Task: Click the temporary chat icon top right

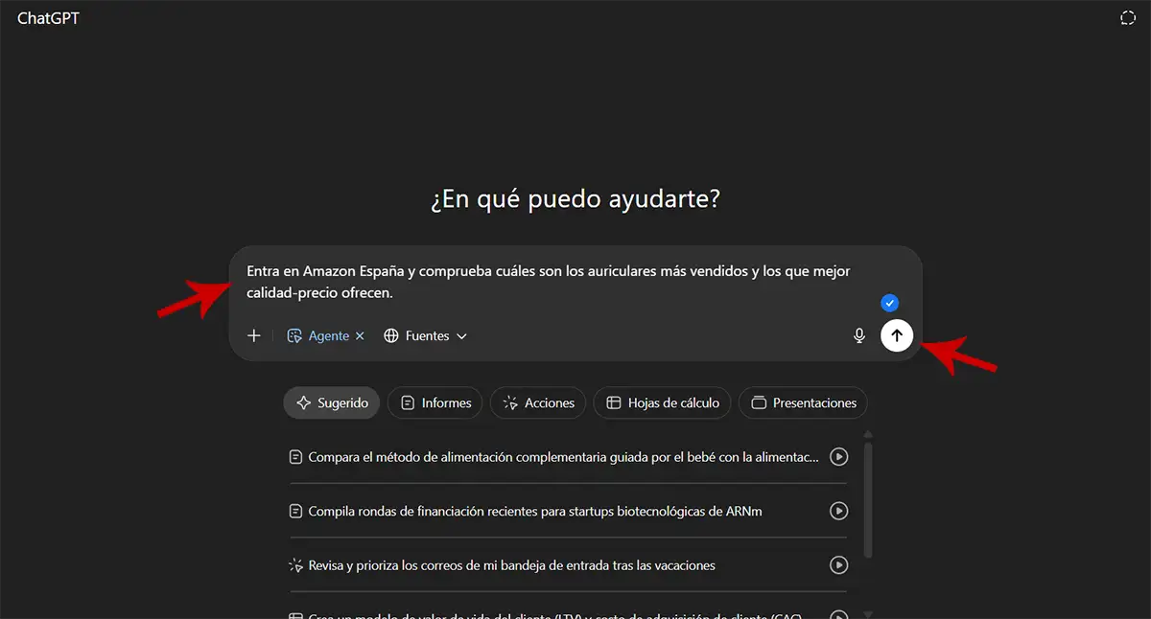Action: (1128, 18)
